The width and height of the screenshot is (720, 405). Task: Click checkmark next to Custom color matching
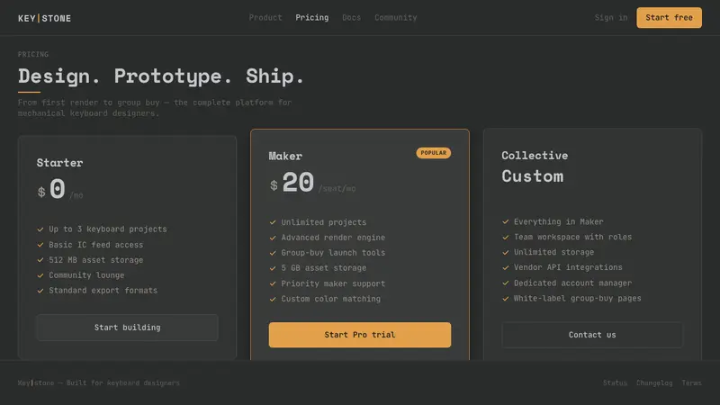coord(273,299)
